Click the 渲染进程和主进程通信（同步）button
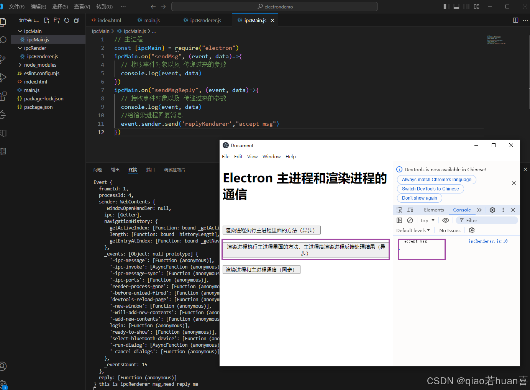This screenshot has height=390, width=530. (261, 270)
